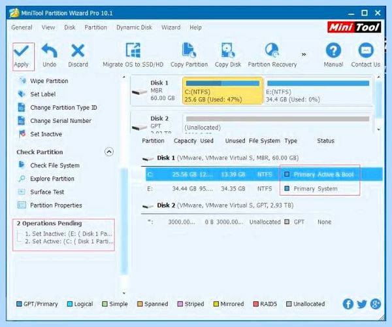The image size is (392, 327).
Task: Click disk map scroll down arrow
Action: (379, 129)
